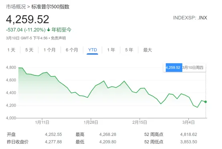Click the 52 周低点 value 3,853.50

pos(189,142)
